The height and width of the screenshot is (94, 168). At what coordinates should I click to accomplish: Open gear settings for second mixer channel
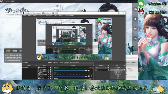pyautogui.click(x=91, y=76)
